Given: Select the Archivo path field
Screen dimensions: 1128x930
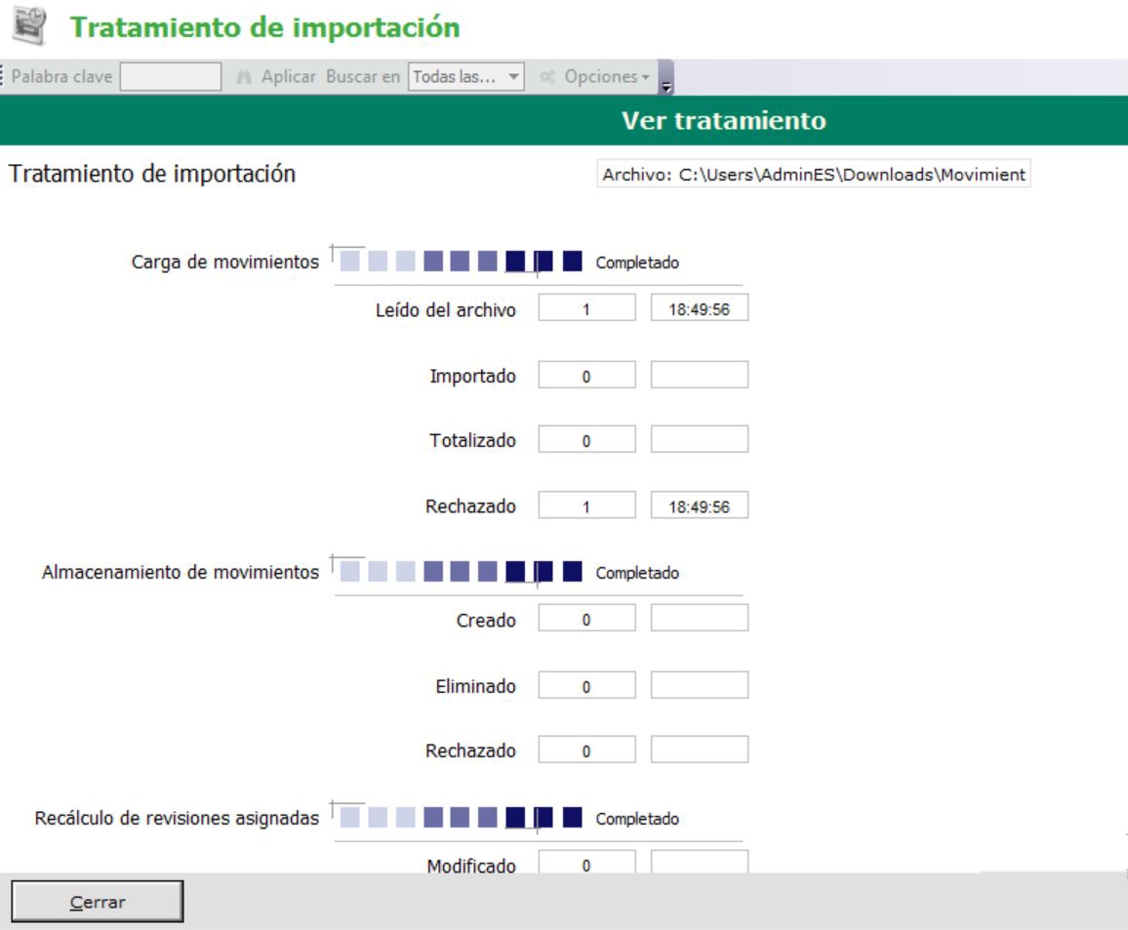Looking at the screenshot, I should click(x=813, y=175).
